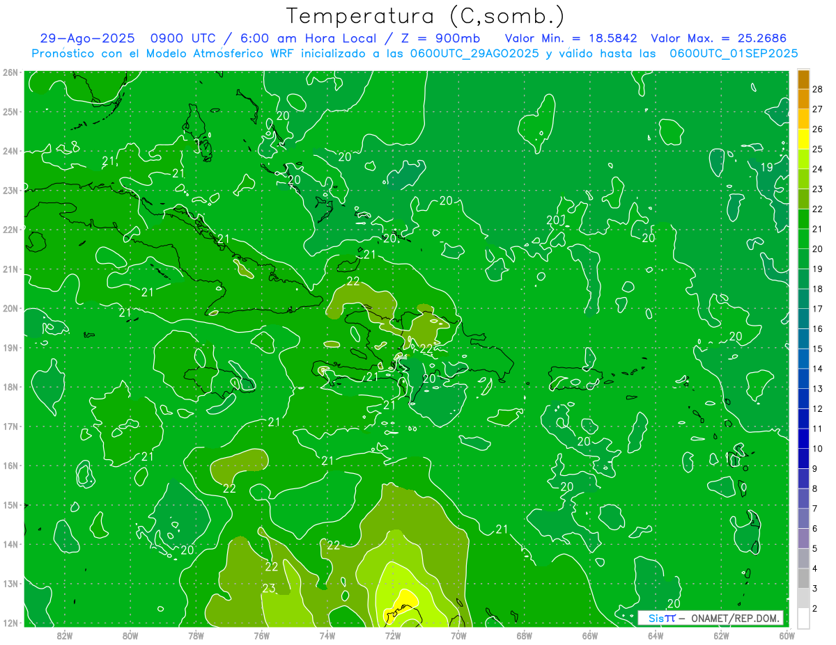Click the '74W' longitude label
The width and height of the screenshot is (836, 645).
[x=327, y=635]
